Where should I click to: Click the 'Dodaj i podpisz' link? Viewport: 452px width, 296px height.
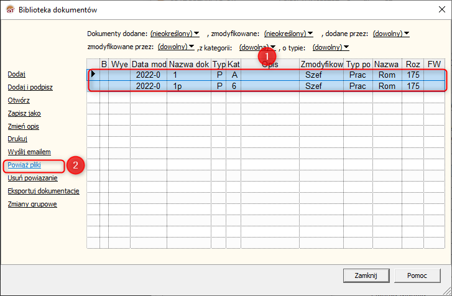coord(30,87)
